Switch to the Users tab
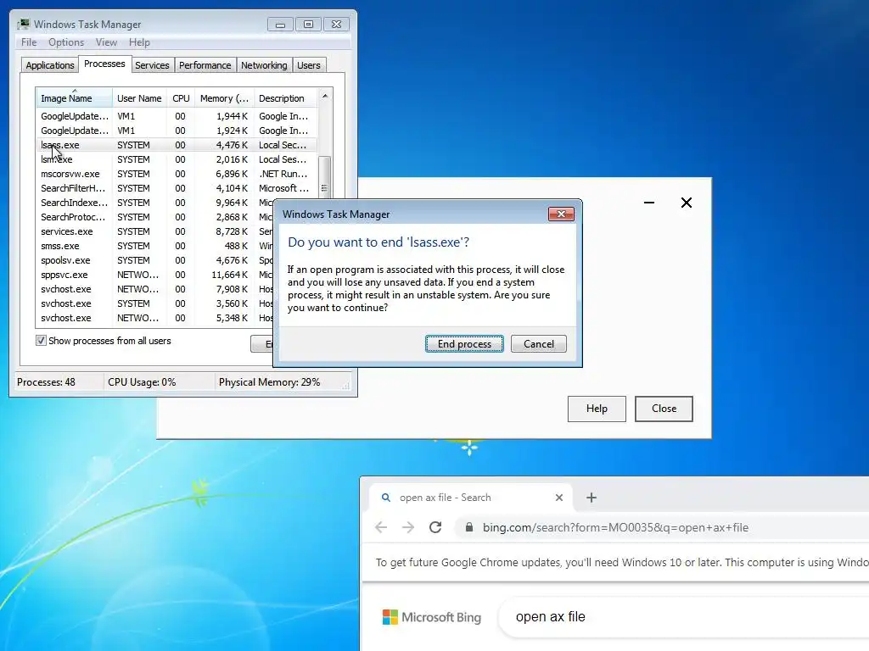869x651 pixels. coord(309,65)
